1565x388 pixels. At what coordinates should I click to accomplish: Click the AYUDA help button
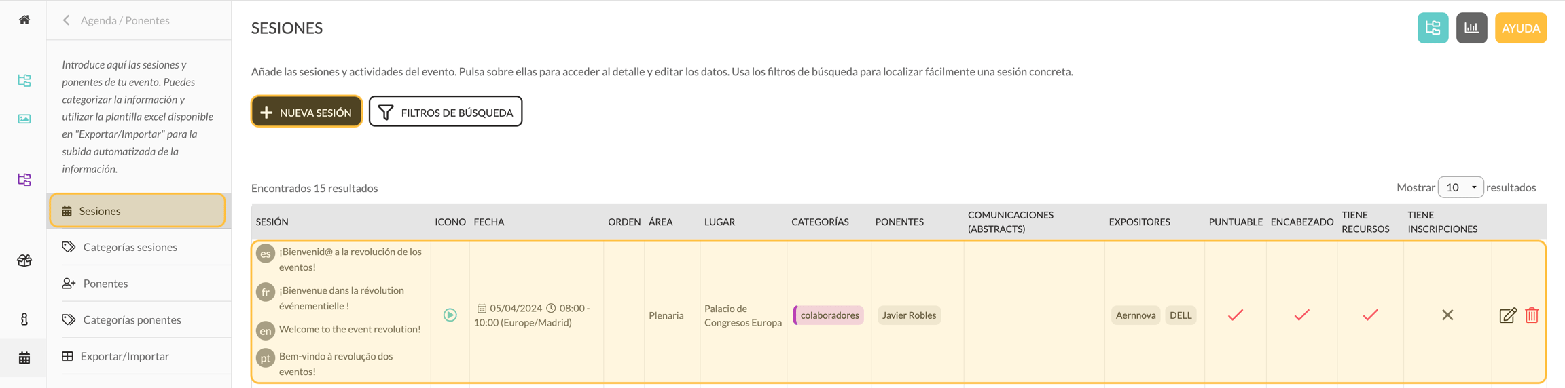[1521, 28]
